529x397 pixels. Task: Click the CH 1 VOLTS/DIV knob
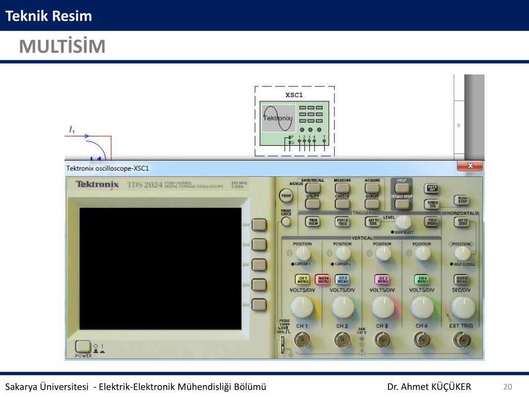point(303,308)
